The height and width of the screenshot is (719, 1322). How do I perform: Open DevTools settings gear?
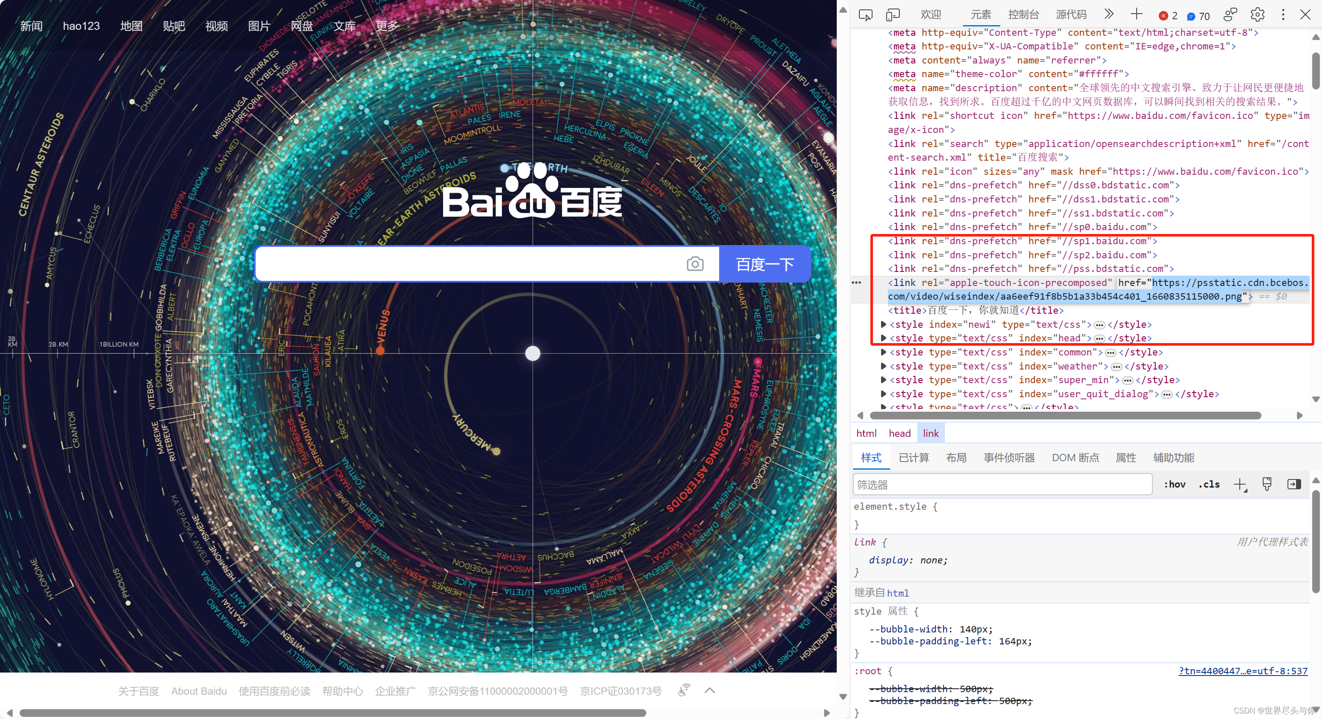pos(1257,14)
